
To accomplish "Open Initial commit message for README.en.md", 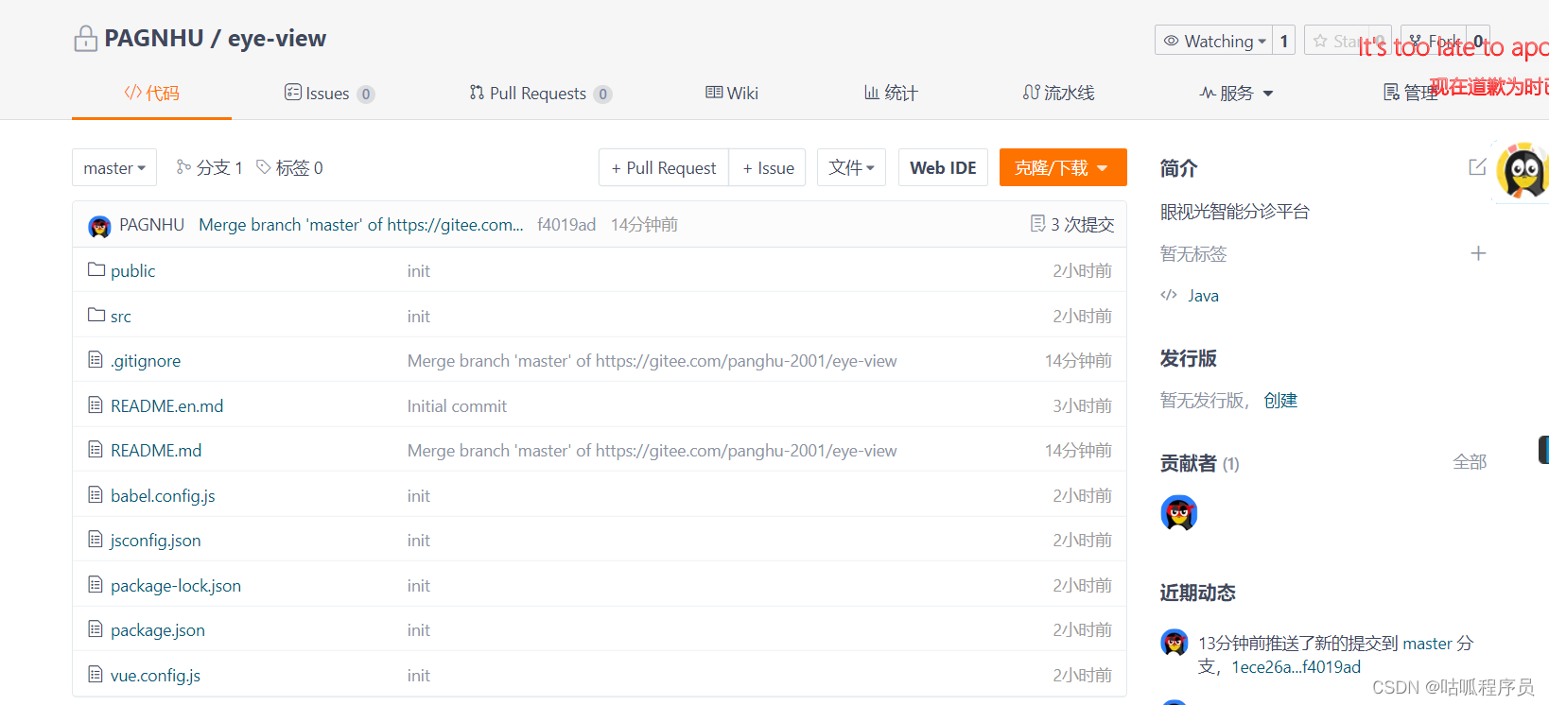I will point(457,406).
